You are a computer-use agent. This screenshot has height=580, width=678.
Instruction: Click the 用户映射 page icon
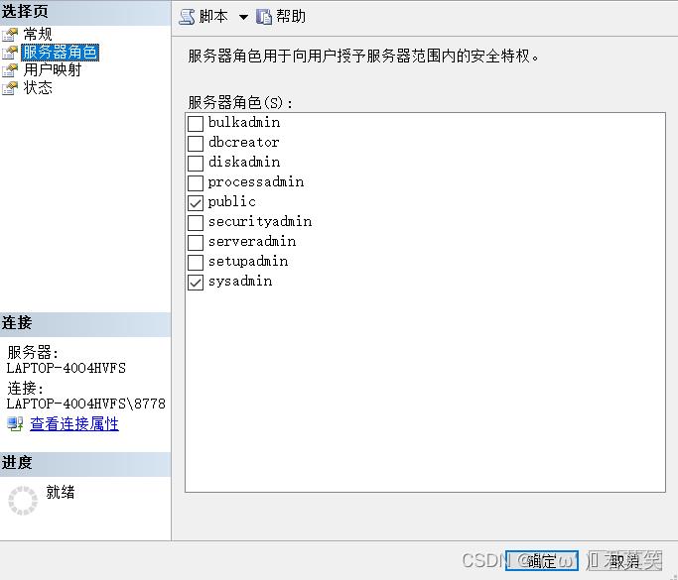tap(10, 70)
